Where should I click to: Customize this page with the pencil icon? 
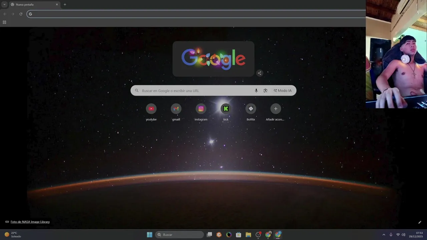[x=420, y=222]
